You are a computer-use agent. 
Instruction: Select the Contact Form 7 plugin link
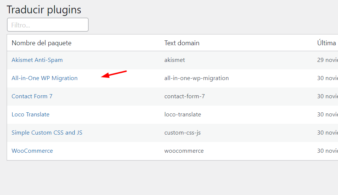coord(32,96)
